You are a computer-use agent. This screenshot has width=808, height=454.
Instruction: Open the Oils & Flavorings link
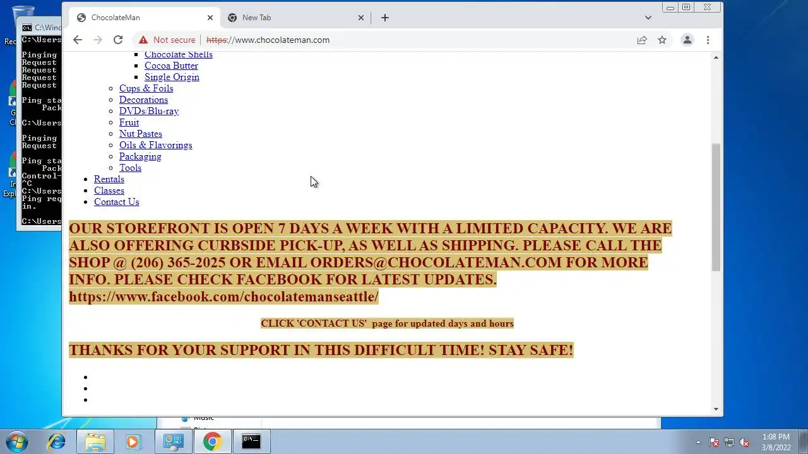coord(155,145)
